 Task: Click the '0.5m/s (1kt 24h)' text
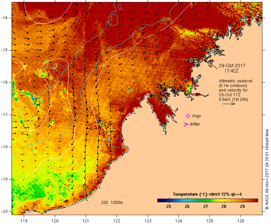[x=233, y=99]
